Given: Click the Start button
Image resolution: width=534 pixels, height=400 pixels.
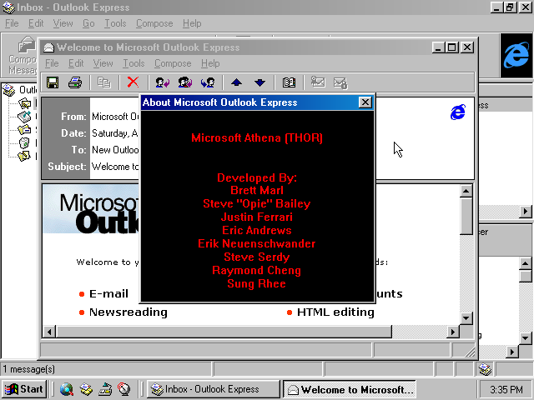Looking at the screenshot, I should [24, 389].
